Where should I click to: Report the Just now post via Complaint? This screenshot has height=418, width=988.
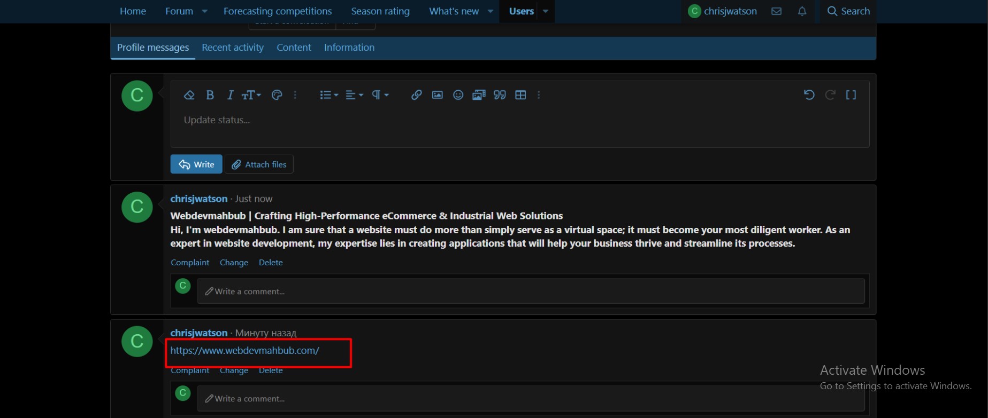click(x=190, y=263)
